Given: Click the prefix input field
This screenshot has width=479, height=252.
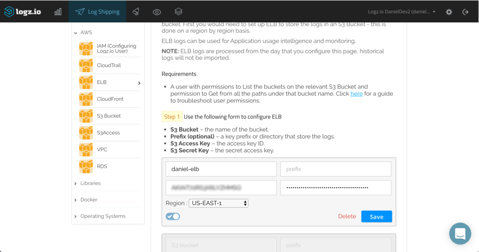Looking at the screenshot, I should click(336, 169).
